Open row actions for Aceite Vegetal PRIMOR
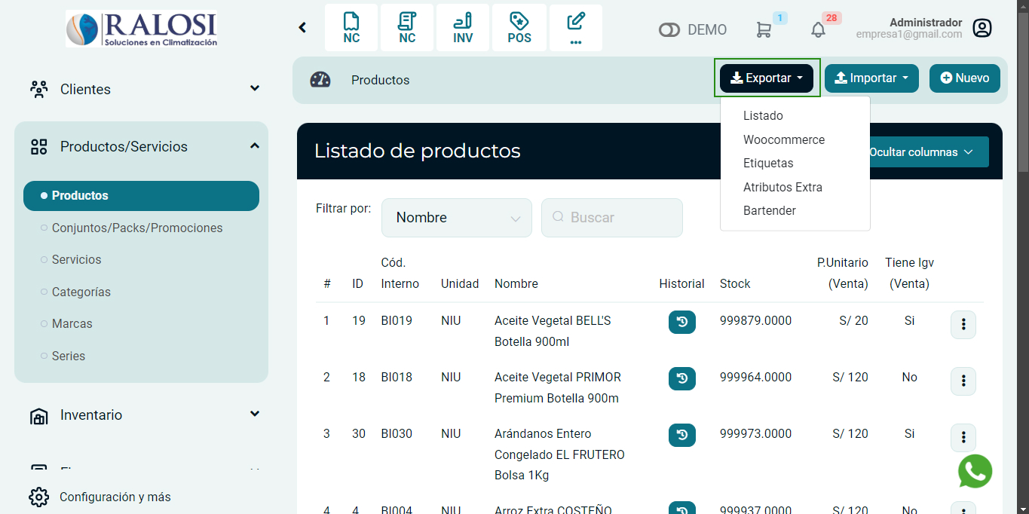1029x514 pixels. click(963, 381)
